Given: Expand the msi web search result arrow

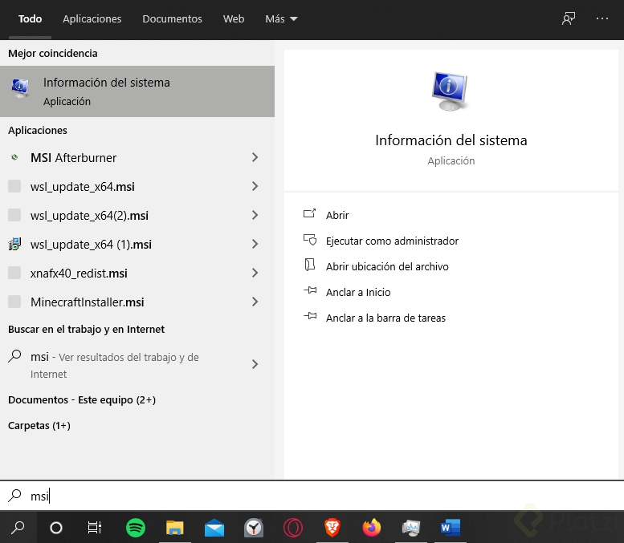Looking at the screenshot, I should click(255, 364).
